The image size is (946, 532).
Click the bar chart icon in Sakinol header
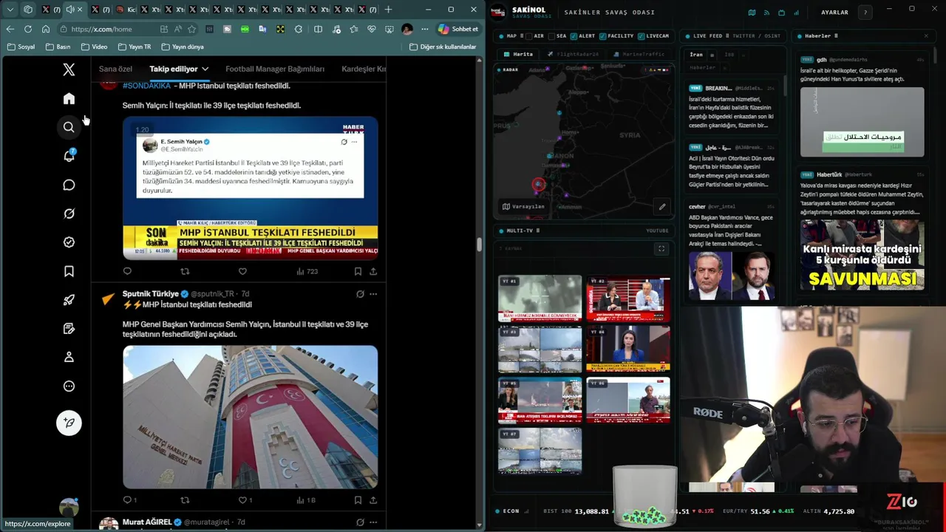click(796, 13)
